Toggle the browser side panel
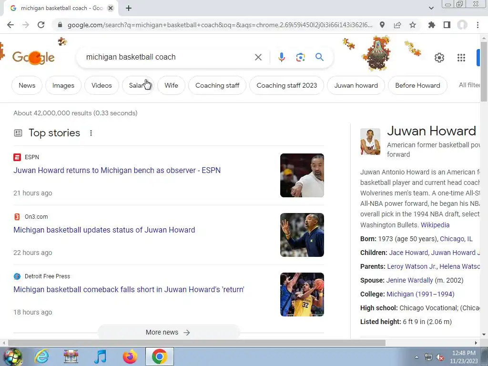Viewport: 488px width, 366px height. click(x=447, y=25)
